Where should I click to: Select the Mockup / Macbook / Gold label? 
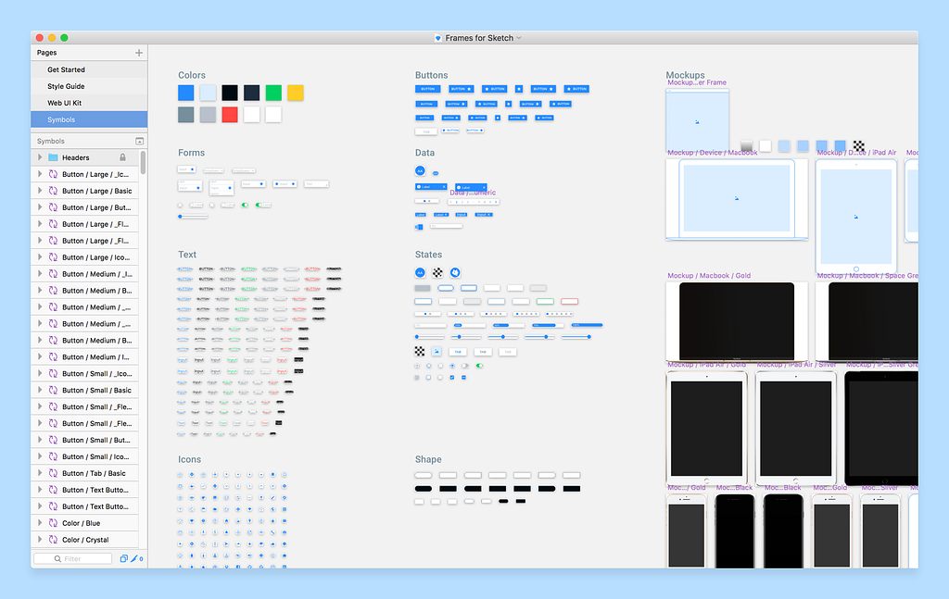[709, 276]
